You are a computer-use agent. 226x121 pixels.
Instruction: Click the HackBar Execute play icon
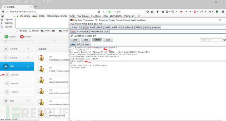point(2,27)
